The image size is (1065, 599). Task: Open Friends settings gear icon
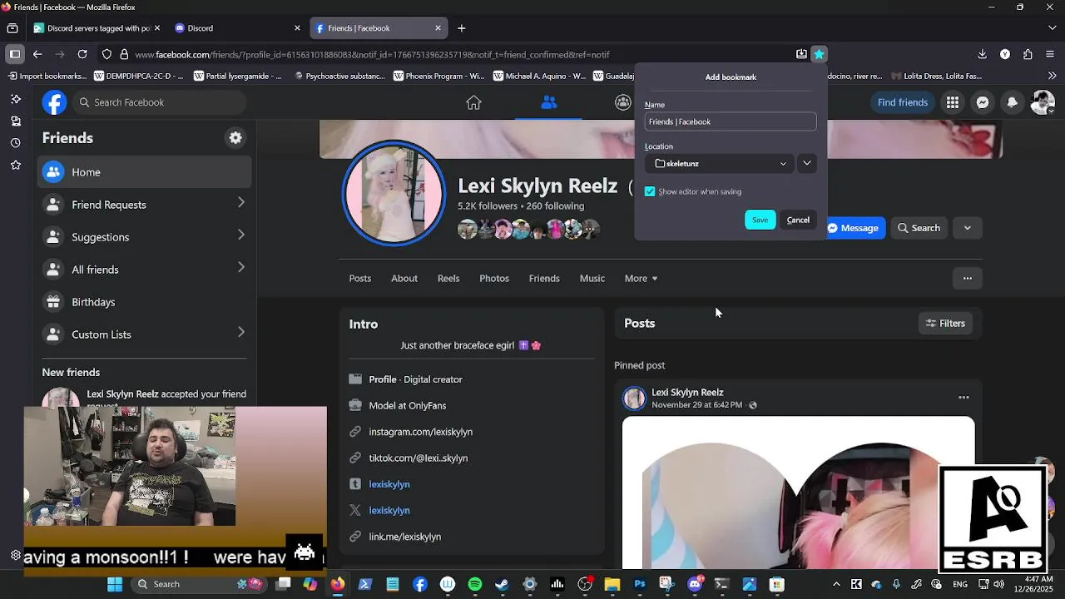point(235,138)
